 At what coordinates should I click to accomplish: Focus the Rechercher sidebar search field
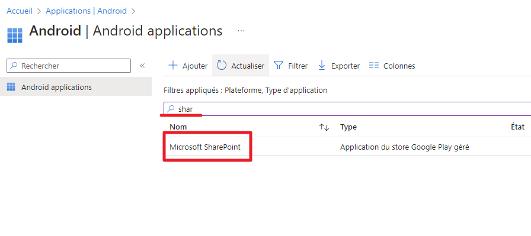click(x=69, y=66)
